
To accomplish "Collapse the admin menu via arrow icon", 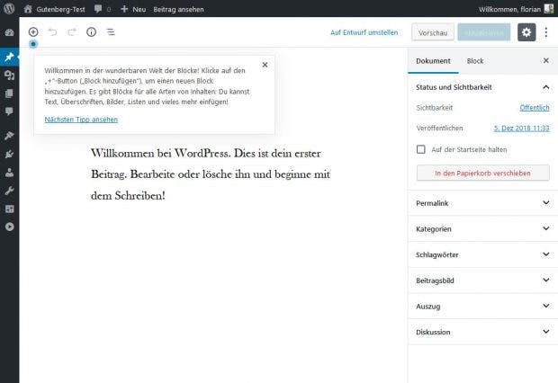I will tap(9, 227).
